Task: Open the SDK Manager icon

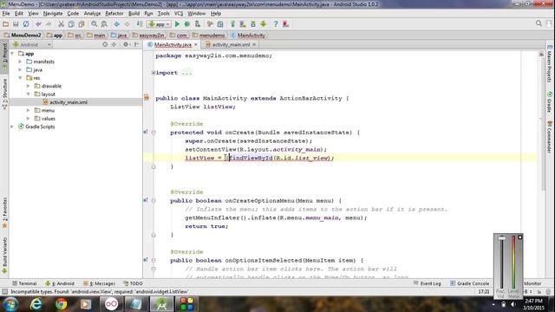Action: tap(253, 24)
